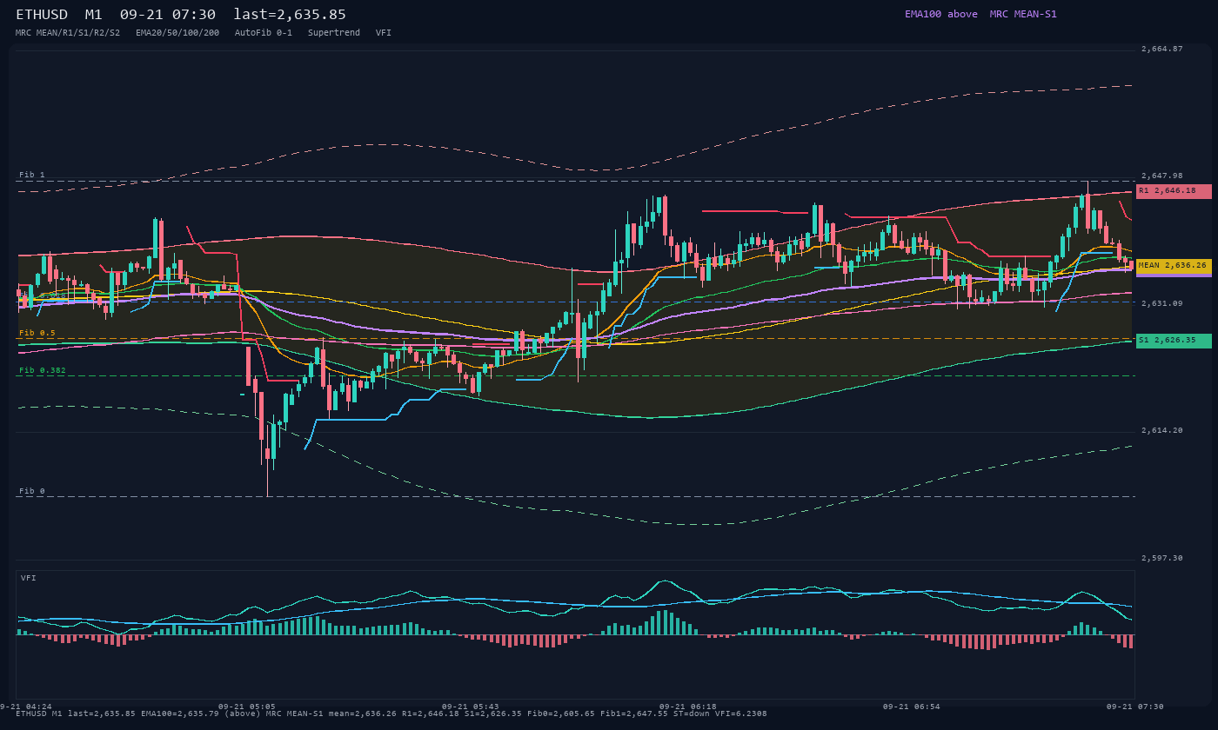Click the 09-21 06:18 time axis label
The width and height of the screenshot is (1218, 730).
point(688,707)
